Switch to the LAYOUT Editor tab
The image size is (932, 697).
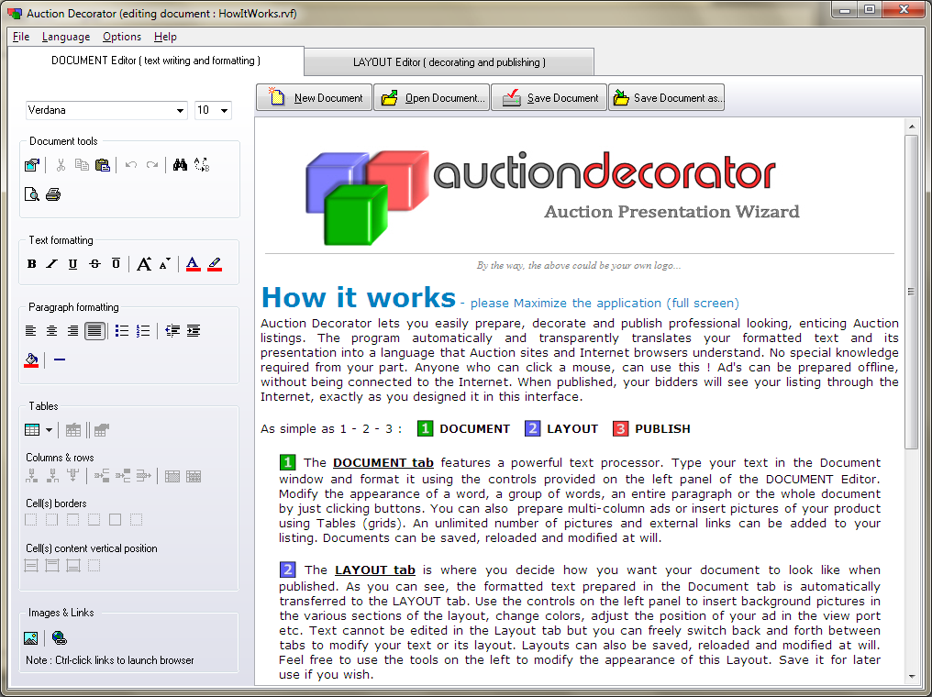[449, 62]
